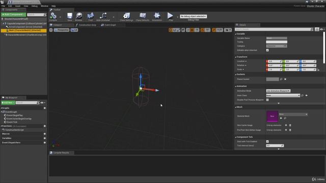The height and width of the screenshot is (183, 326).
Task: Browse to Anim Class asset magnifier icon
Action: (302, 96)
